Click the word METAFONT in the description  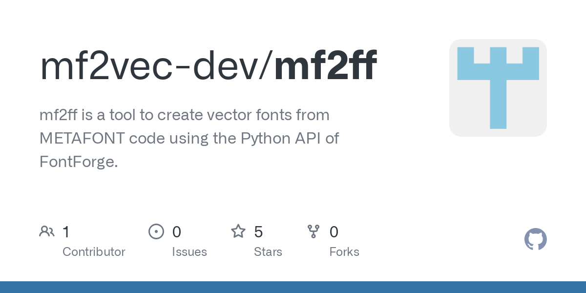tap(82, 138)
